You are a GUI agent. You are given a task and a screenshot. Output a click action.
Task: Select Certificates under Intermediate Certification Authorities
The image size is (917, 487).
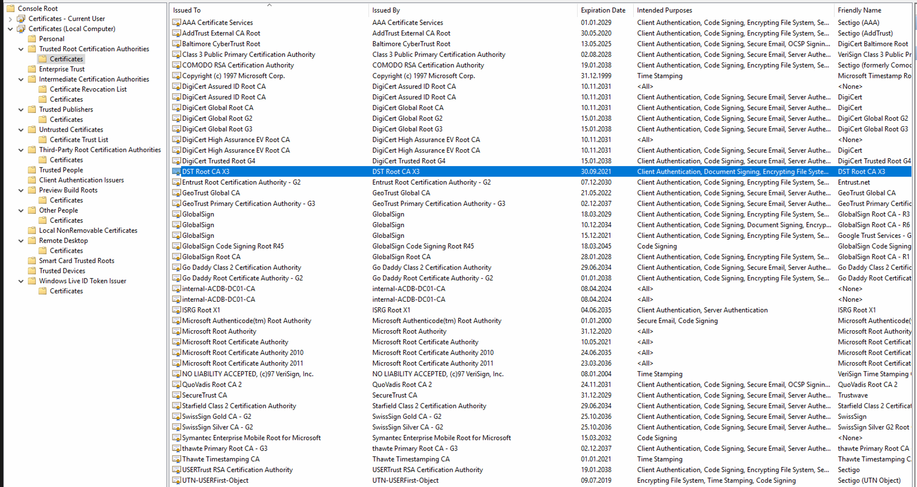point(66,99)
